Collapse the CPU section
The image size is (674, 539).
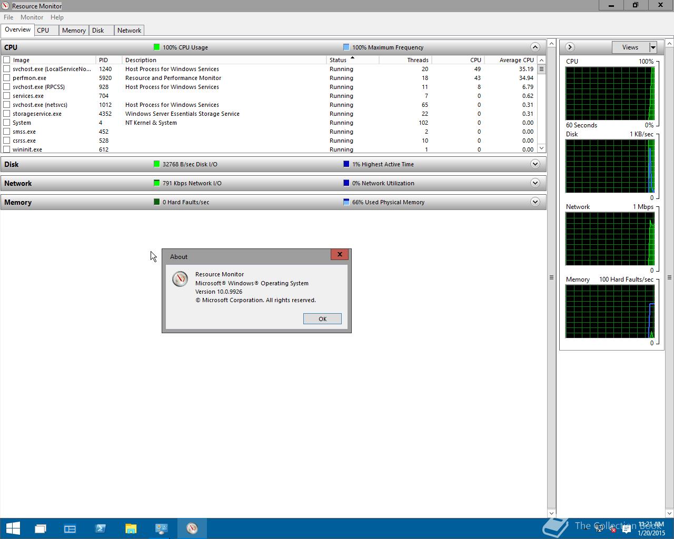(535, 47)
